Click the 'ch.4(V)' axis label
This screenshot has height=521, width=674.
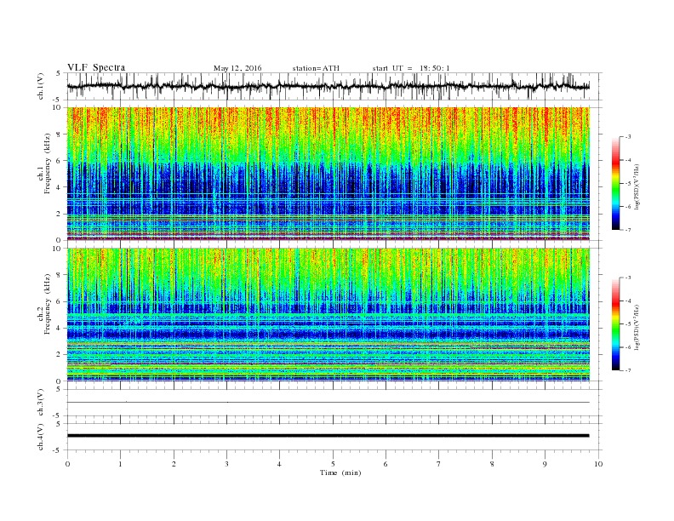pyautogui.click(x=41, y=437)
